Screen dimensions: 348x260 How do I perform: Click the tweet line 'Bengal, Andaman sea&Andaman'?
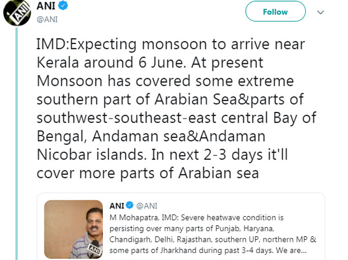151,136
